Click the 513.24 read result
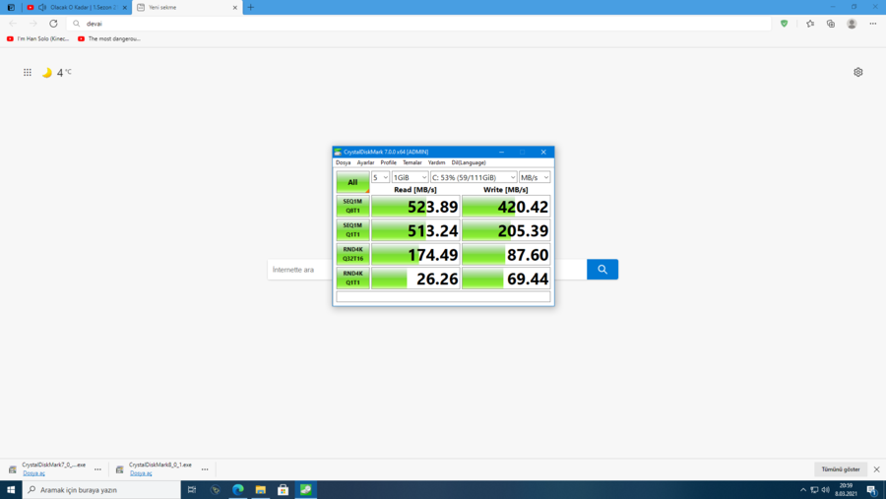 (x=415, y=230)
